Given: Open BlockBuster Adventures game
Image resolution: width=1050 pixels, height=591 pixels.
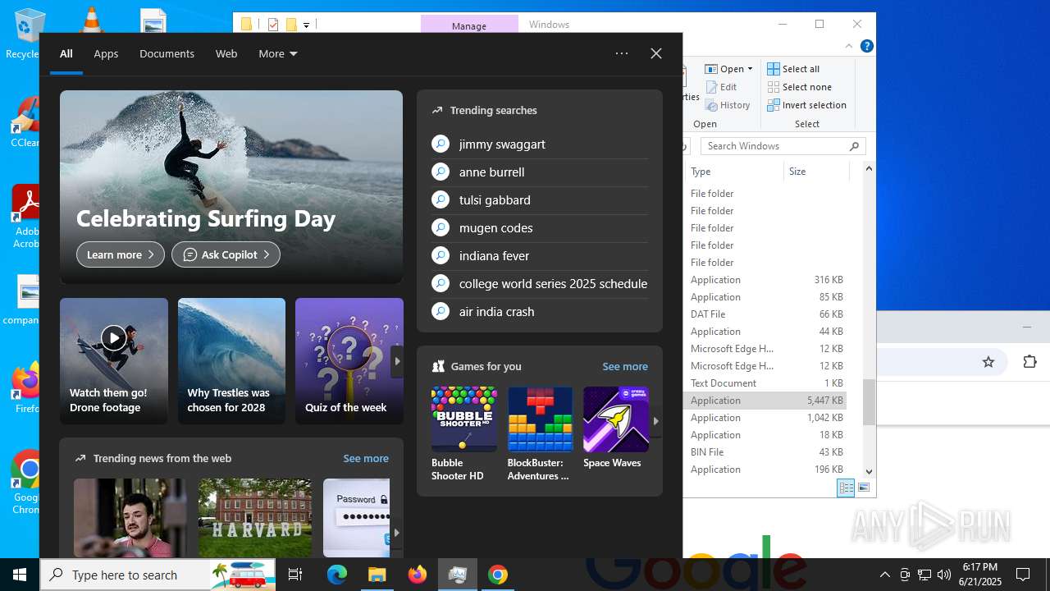Looking at the screenshot, I should 540,434.
